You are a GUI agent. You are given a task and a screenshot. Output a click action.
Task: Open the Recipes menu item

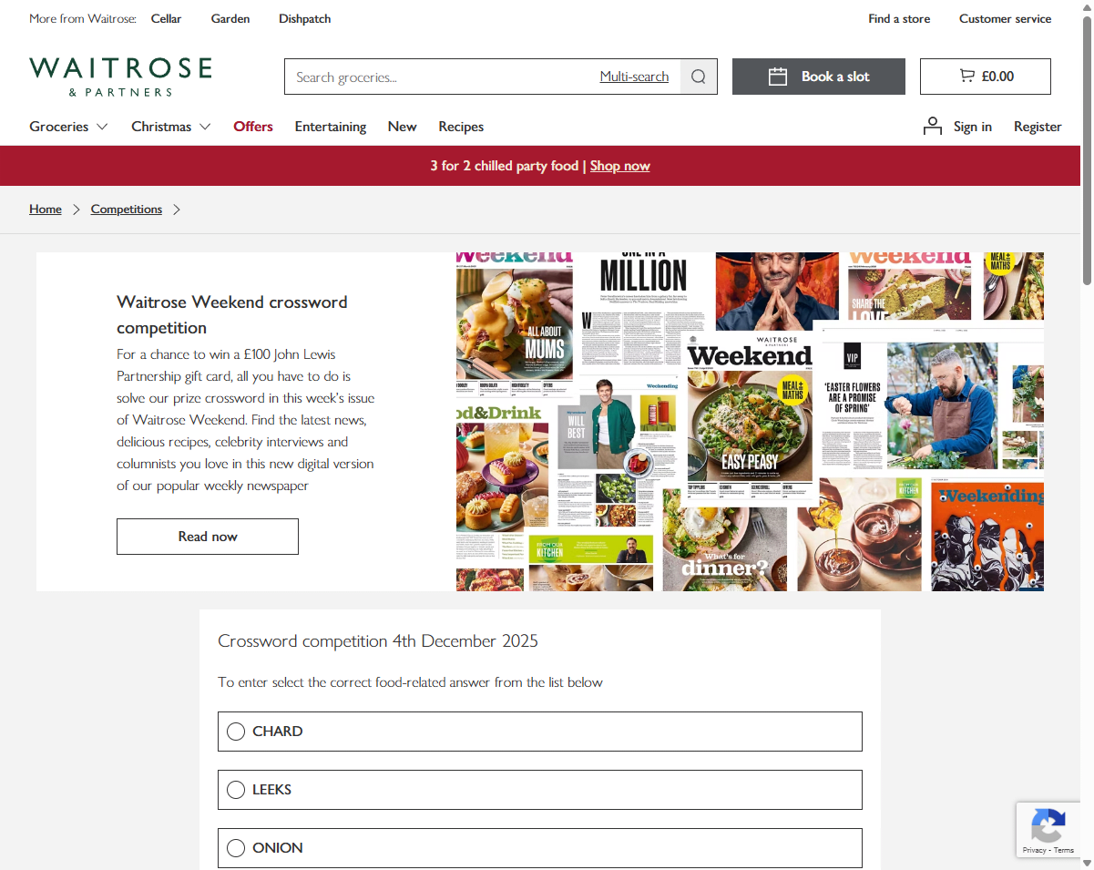tap(461, 127)
